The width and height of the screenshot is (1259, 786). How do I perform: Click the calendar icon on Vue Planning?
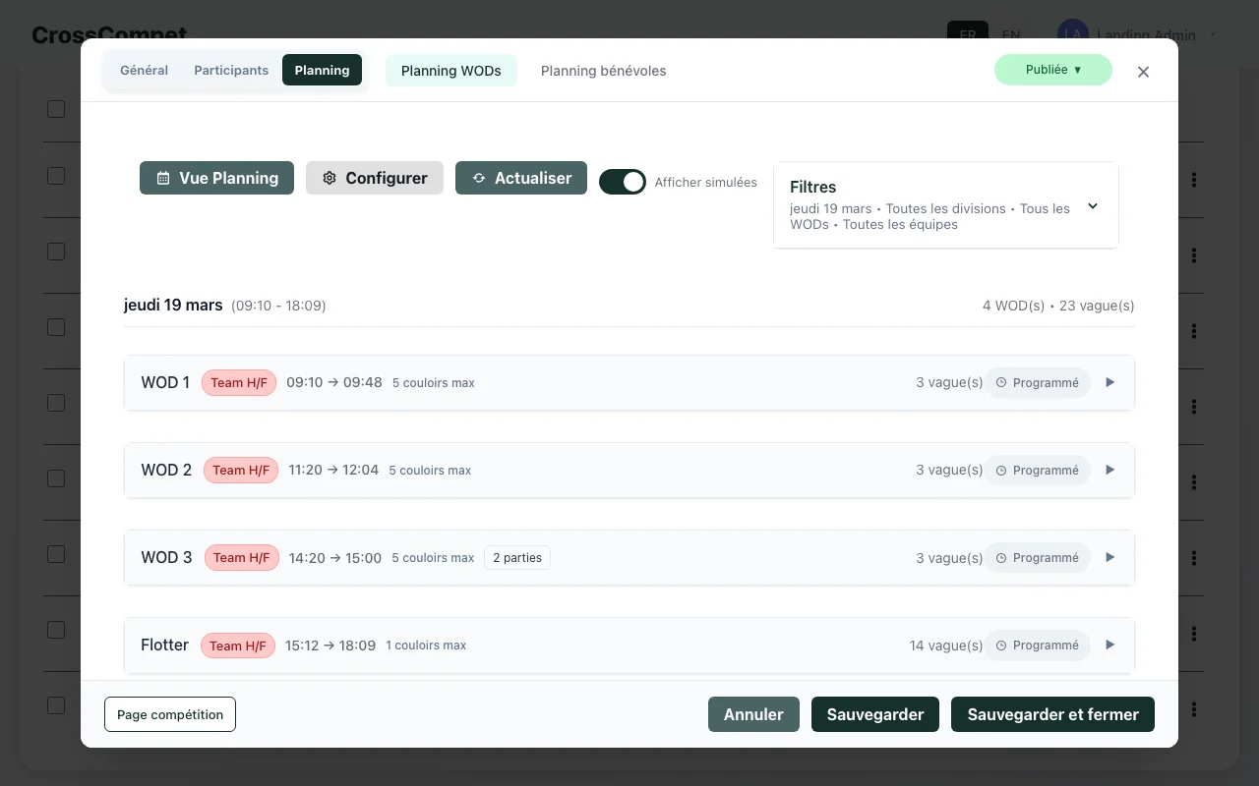click(163, 178)
